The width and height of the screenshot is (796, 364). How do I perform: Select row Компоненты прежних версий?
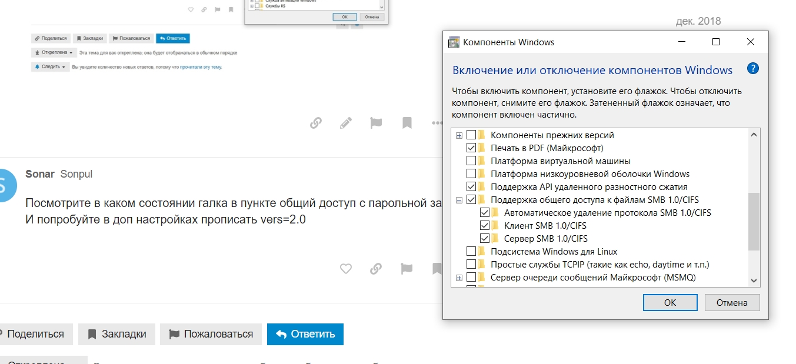552,135
